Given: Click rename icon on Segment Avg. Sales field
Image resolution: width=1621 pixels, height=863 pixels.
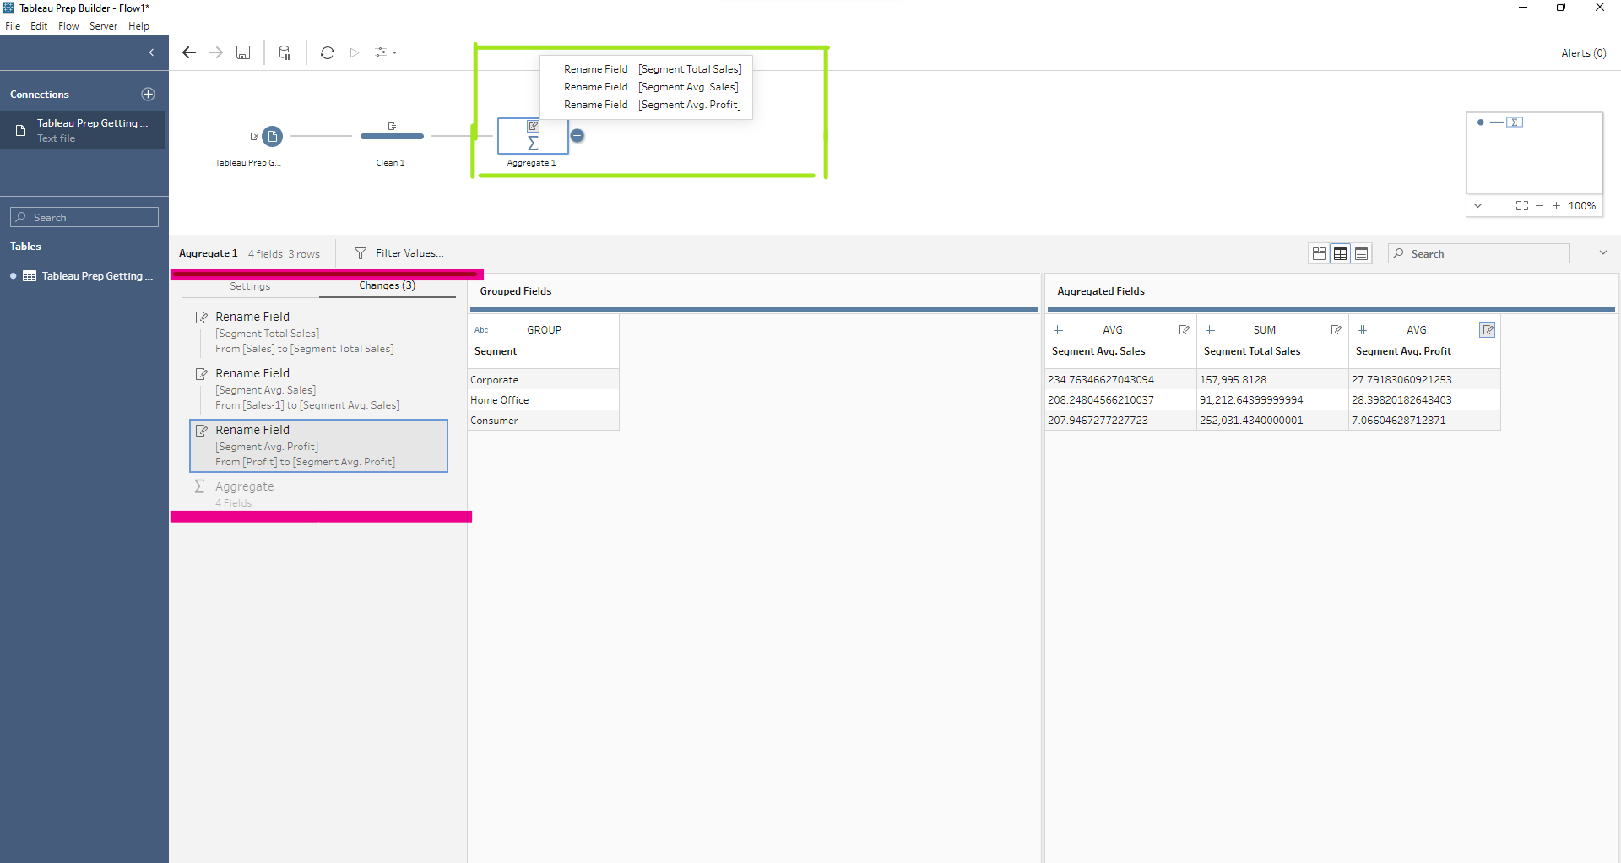Looking at the screenshot, I should [x=1184, y=330].
